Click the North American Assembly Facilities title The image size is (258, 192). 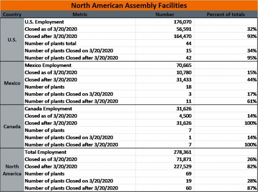129,6
